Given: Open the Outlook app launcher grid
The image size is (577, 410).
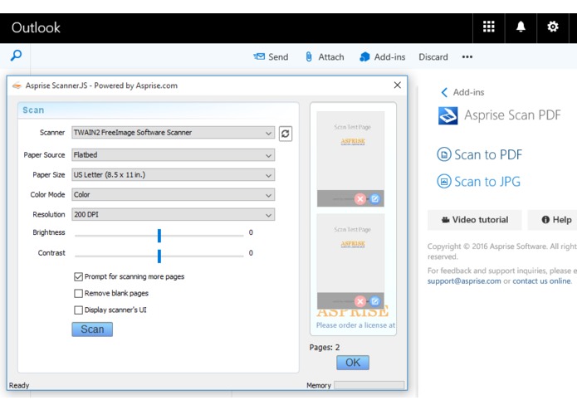Looking at the screenshot, I should (488, 27).
